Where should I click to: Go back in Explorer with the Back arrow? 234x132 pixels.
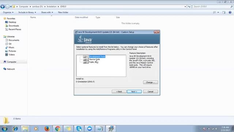pyautogui.click(x=3, y=7)
